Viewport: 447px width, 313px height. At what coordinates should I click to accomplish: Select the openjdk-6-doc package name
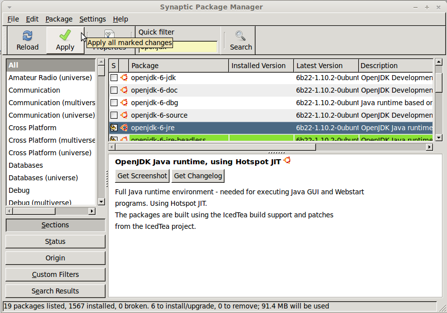154,90
